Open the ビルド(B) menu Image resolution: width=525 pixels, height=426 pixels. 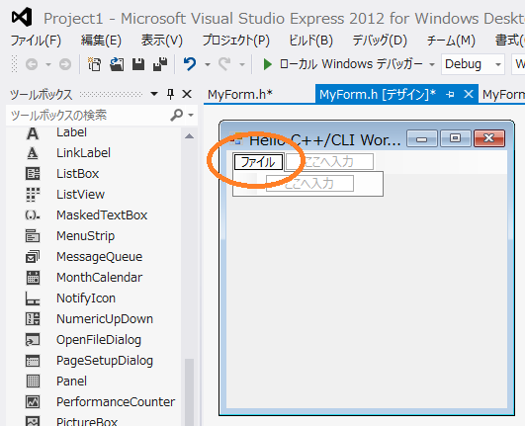pyautogui.click(x=311, y=41)
